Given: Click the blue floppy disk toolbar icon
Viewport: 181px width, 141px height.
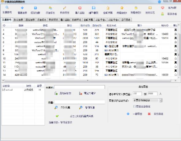Looking at the screenshot, I should click(x=93, y=8).
